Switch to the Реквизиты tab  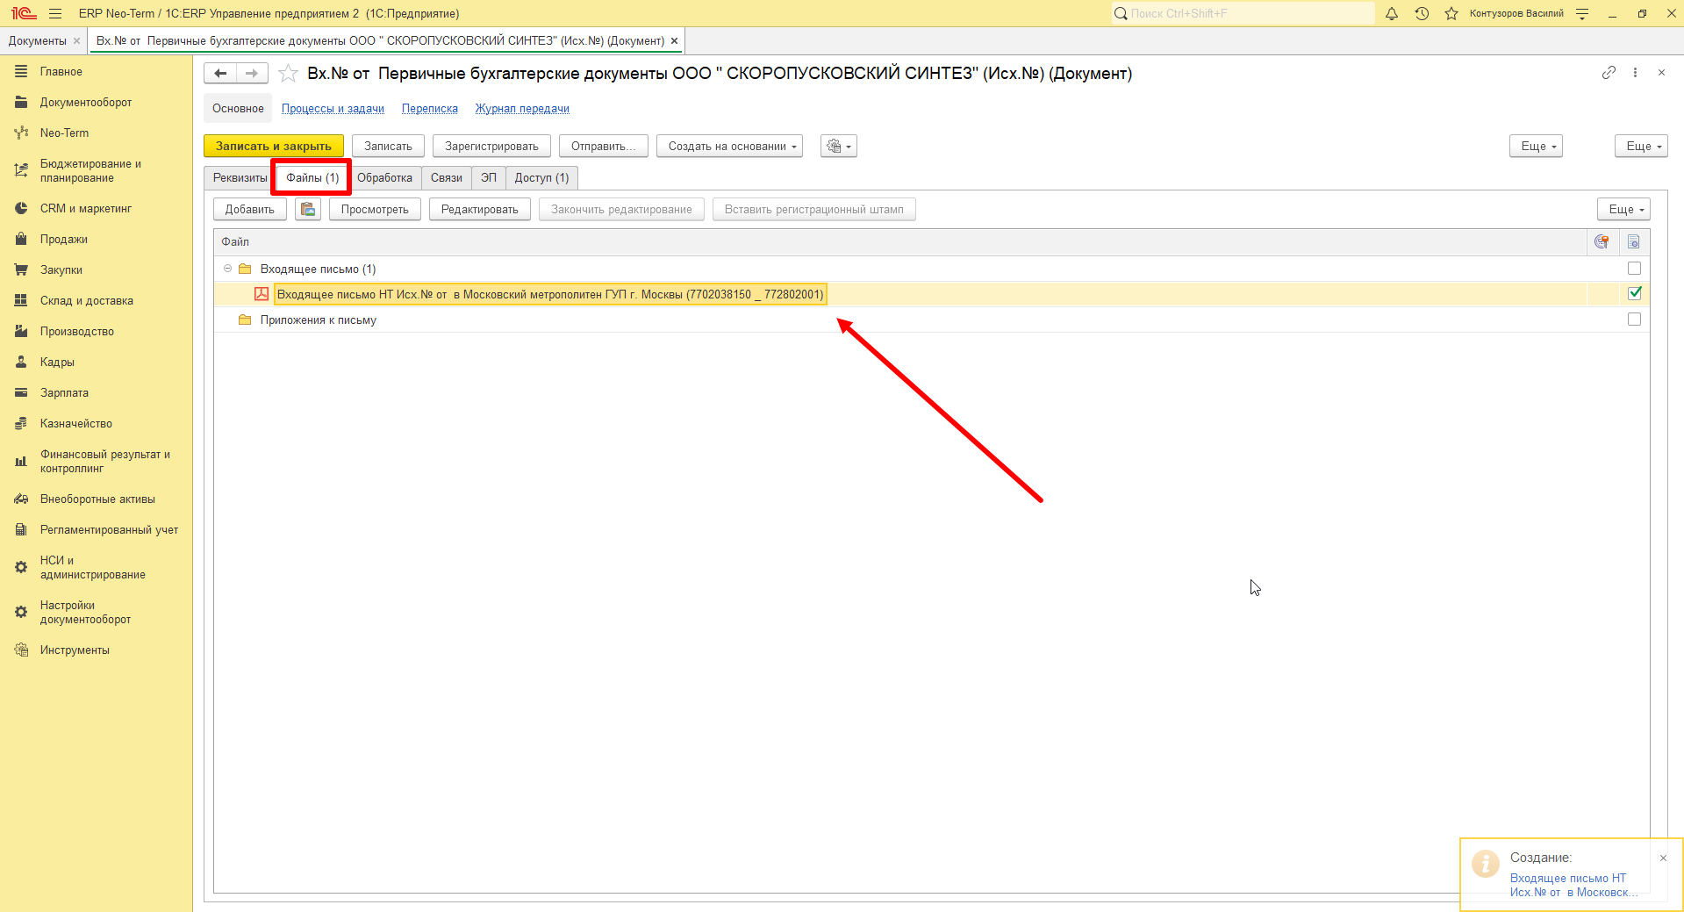tap(240, 177)
